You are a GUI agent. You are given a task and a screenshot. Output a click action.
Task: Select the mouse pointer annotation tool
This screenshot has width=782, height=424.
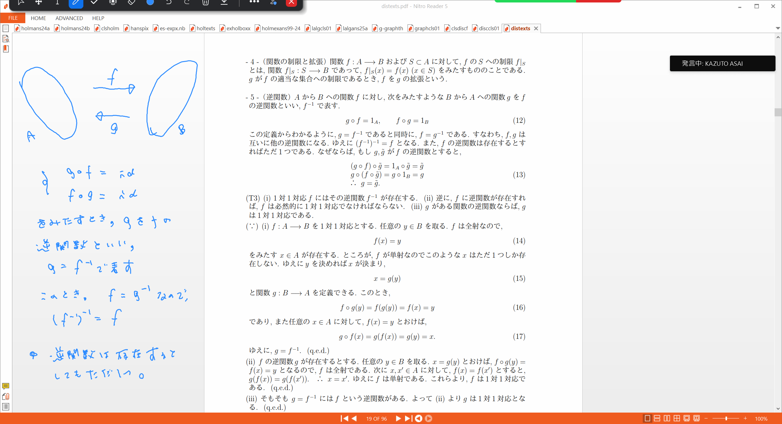(x=21, y=2)
